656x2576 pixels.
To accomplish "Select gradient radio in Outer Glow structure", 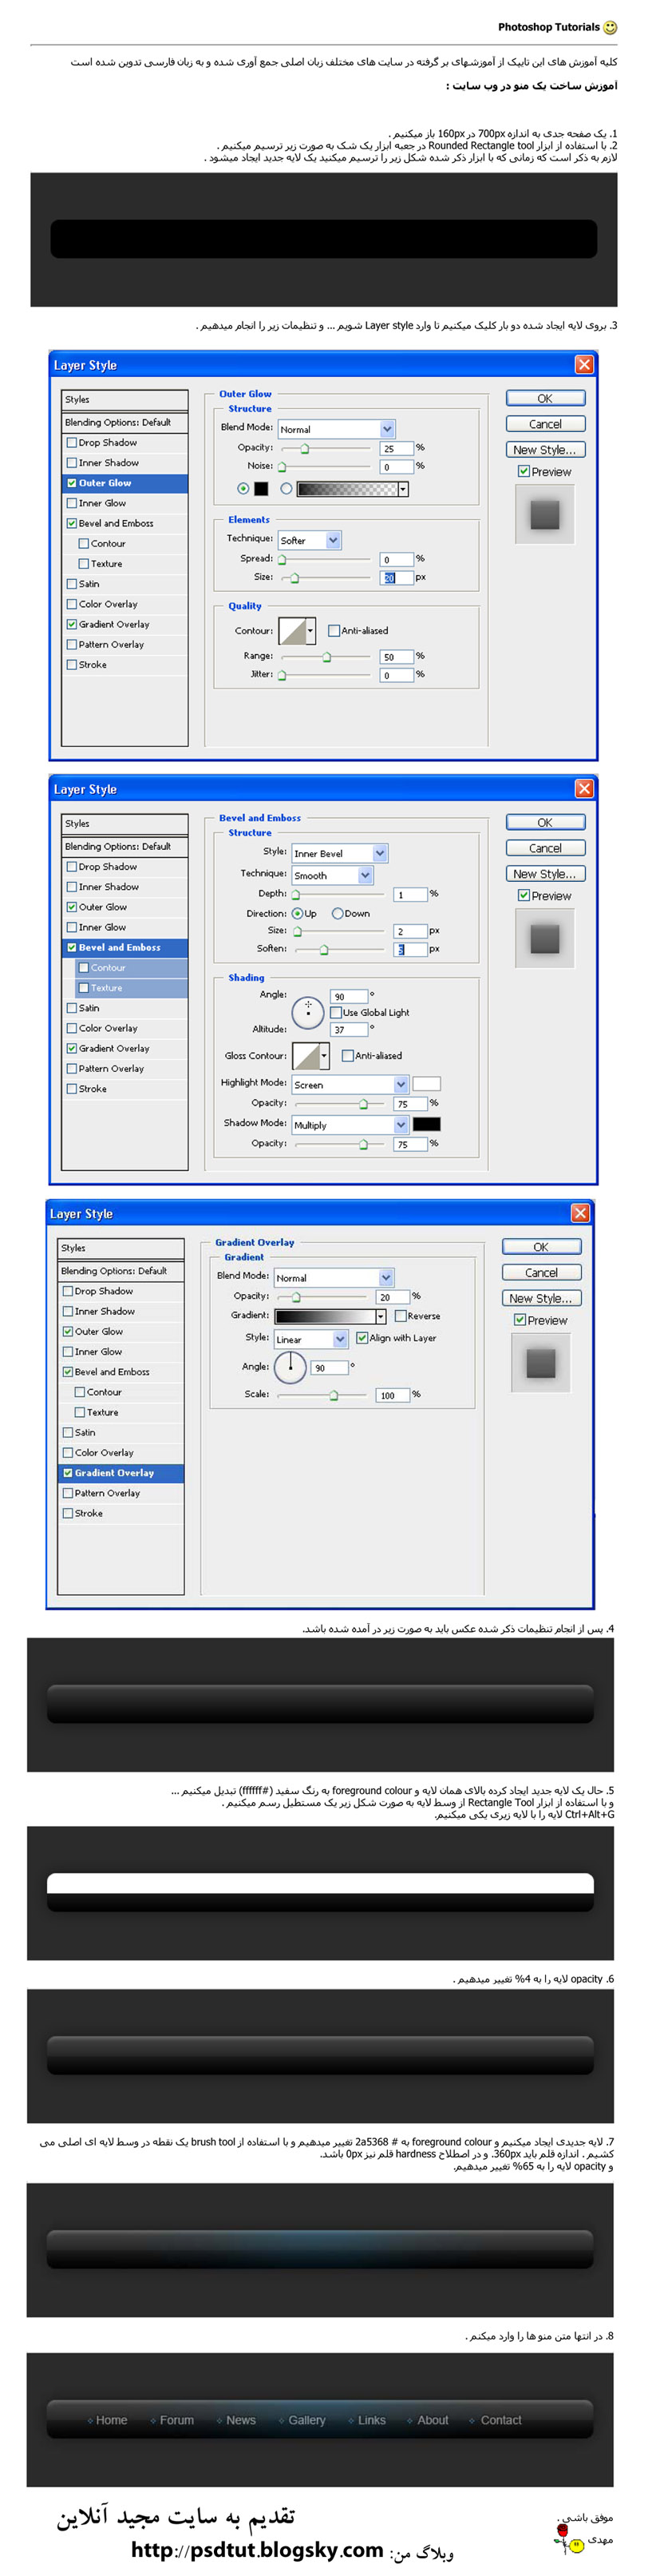I will tap(287, 489).
